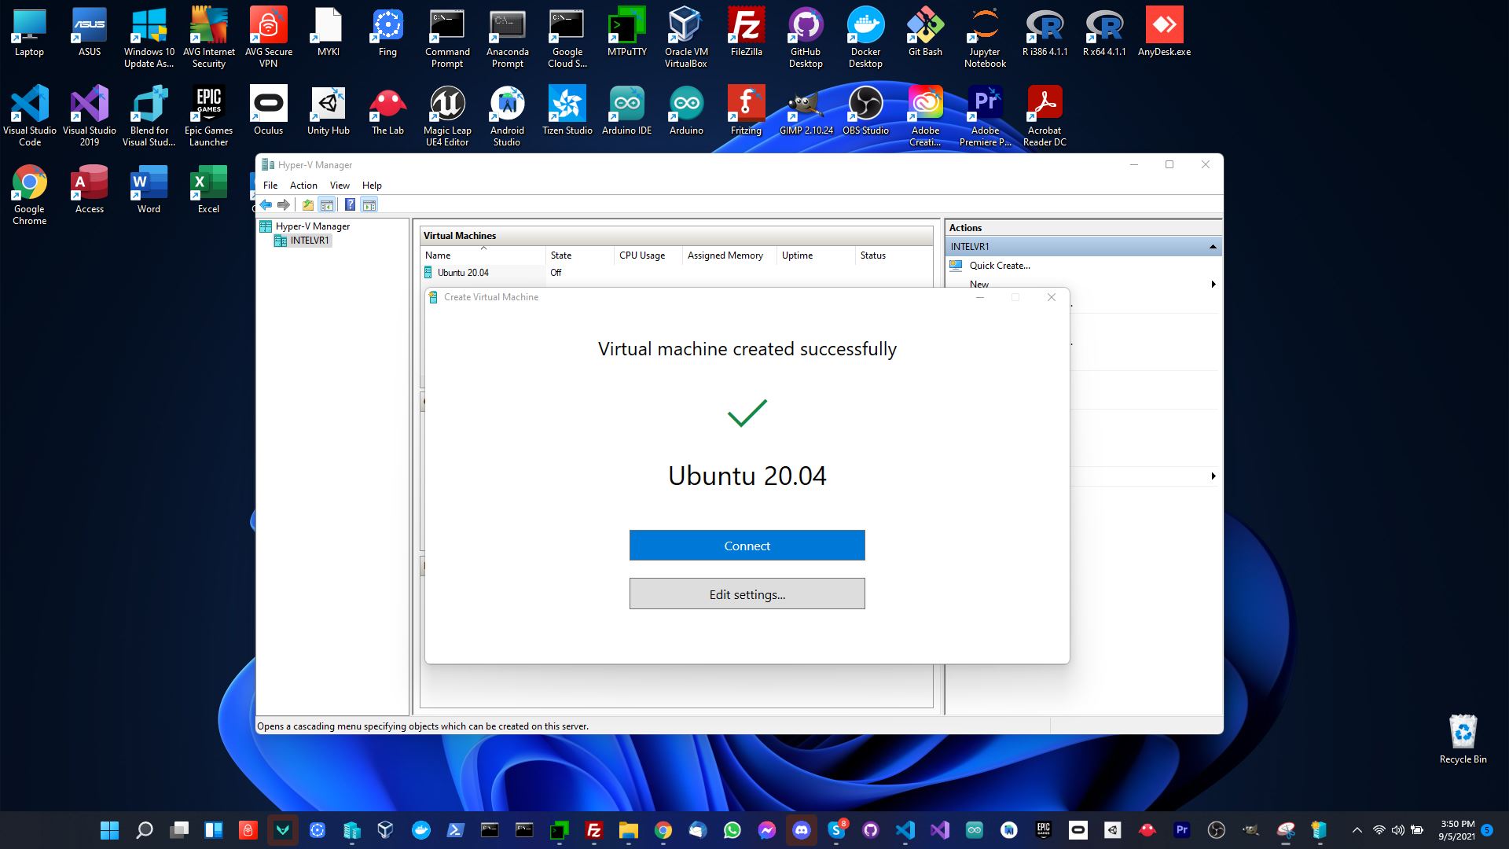Open Acrobat Reader DC desktop icon

click(1045, 116)
